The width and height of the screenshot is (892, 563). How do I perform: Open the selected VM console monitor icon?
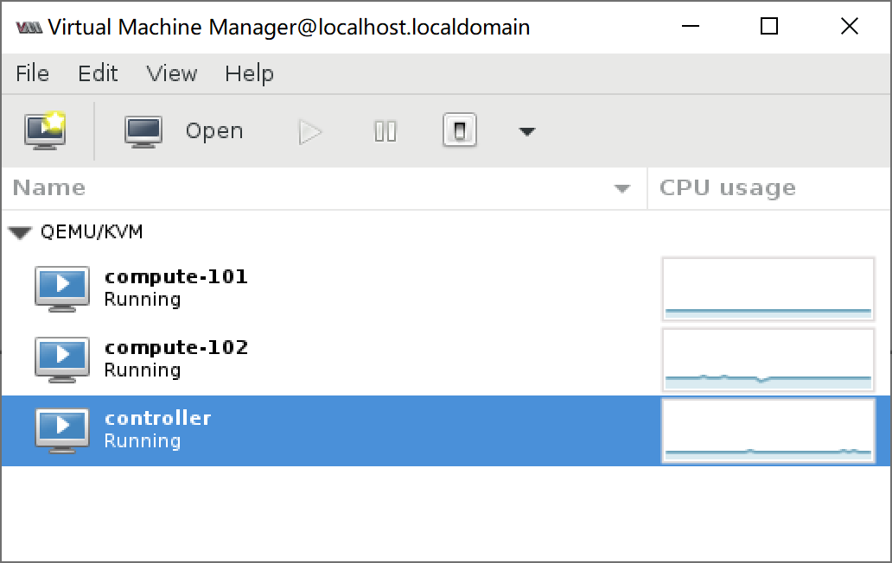tap(143, 132)
